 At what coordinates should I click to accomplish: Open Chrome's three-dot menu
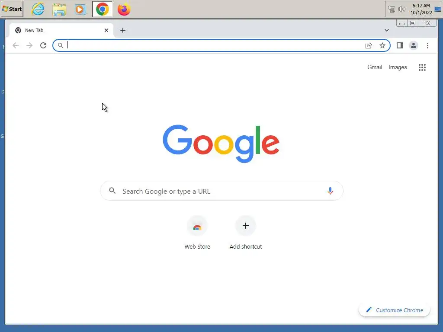[427, 45]
